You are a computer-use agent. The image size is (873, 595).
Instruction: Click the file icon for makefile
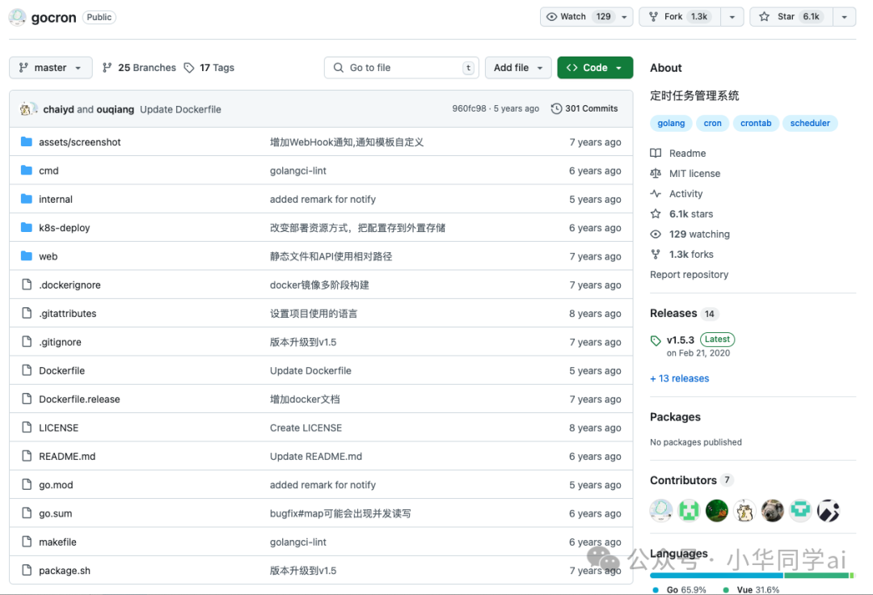coord(27,542)
